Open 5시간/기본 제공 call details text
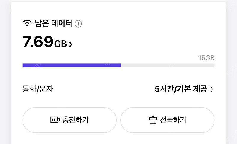The height and width of the screenshot is (144, 237). pos(181,89)
